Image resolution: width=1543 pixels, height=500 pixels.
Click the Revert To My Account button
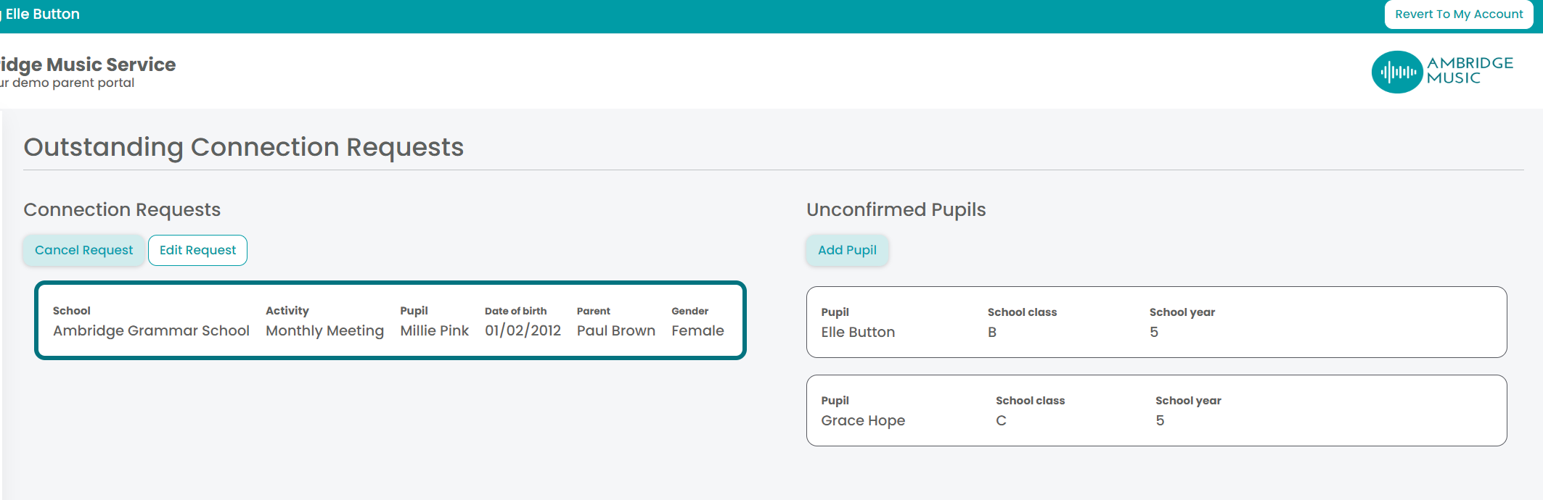pyautogui.click(x=1459, y=14)
